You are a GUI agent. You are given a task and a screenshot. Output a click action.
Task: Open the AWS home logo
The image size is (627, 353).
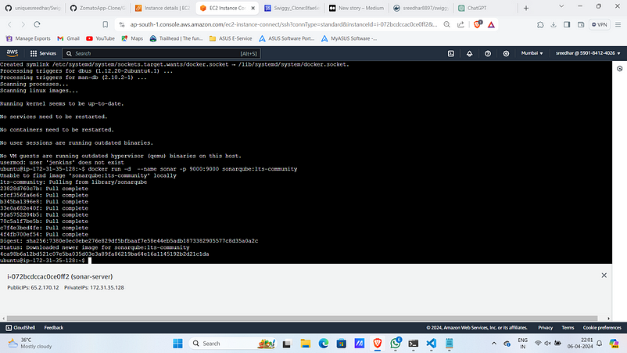click(12, 53)
